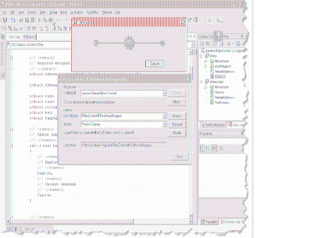Viewport: 333px width, 238px height.
Task: Expand References under IPBoxTest project
Action: point(206,87)
